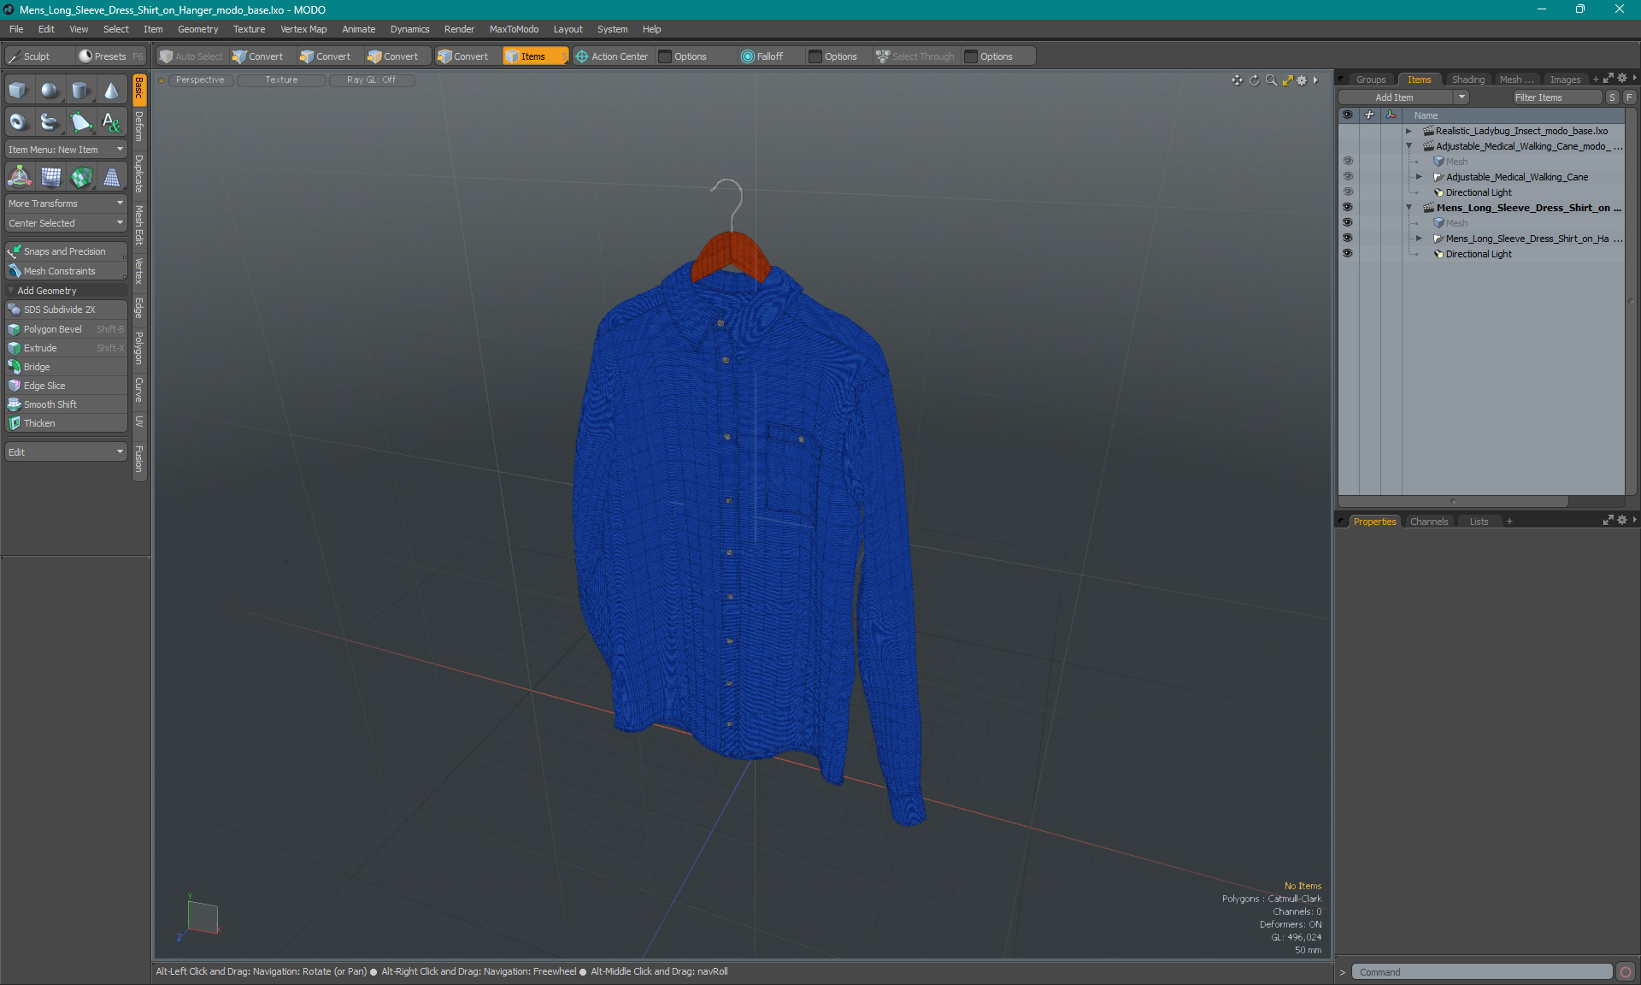Image resolution: width=1641 pixels, height=985 pixels.
Task: Open More Transforms dropdown
Action: (67, 203)
